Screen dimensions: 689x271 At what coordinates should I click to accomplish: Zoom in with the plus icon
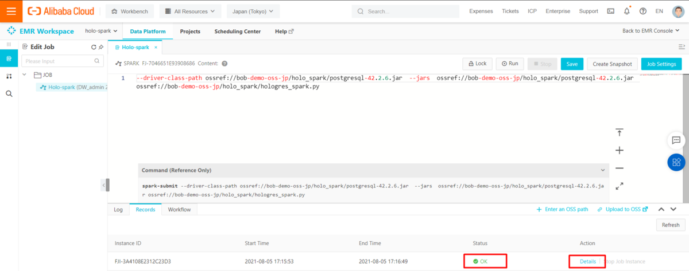click(x=619, y=150)
